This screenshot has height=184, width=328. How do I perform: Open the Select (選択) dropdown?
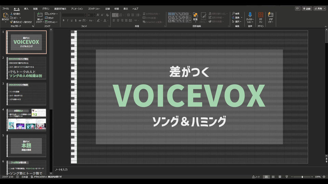click(x=237, y=21)
